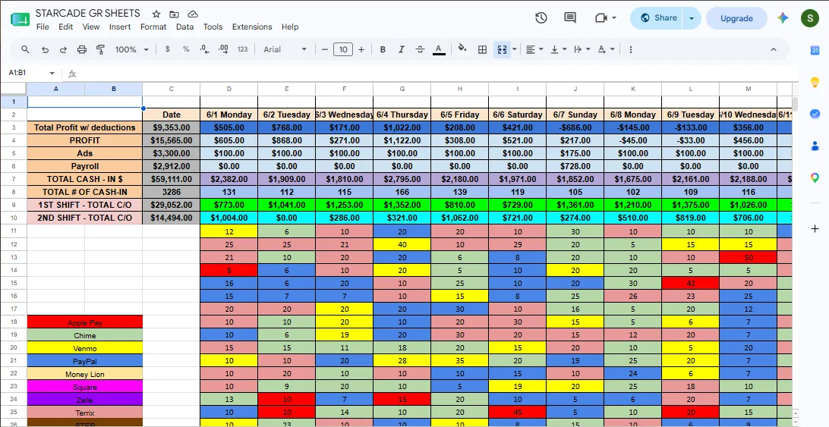Collapse the menus with chevron
The width and height of the screenshot is (829, 427).
774,49
